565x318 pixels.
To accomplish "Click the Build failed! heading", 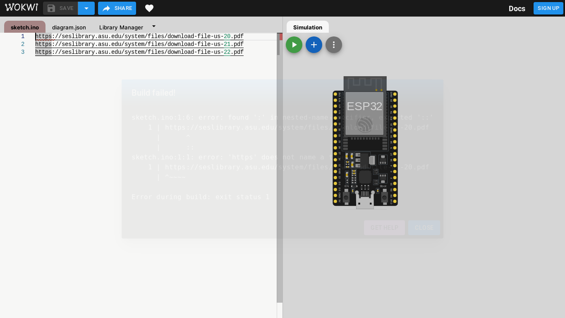I will 153,93.
